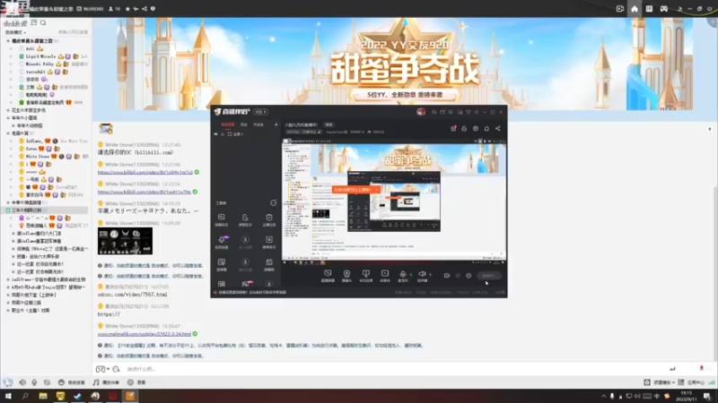Expand the 4月4号 channel row

pos(8,287)
